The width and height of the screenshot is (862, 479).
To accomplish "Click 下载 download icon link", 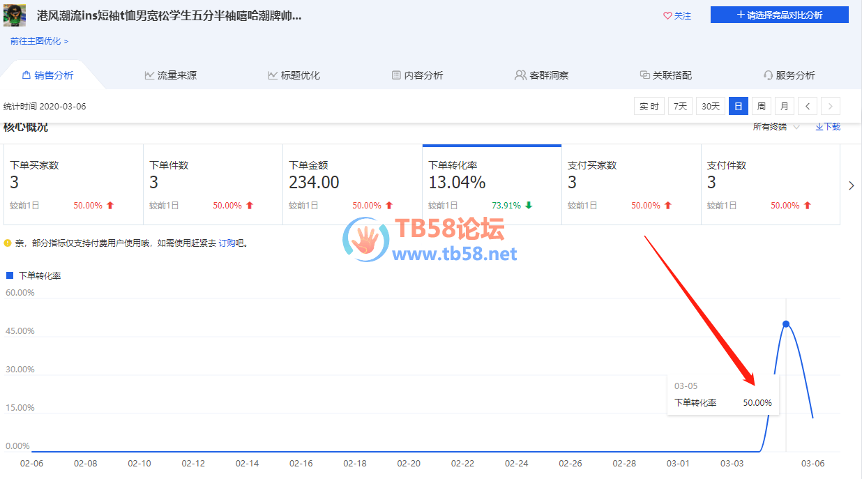I will [828, 127].
